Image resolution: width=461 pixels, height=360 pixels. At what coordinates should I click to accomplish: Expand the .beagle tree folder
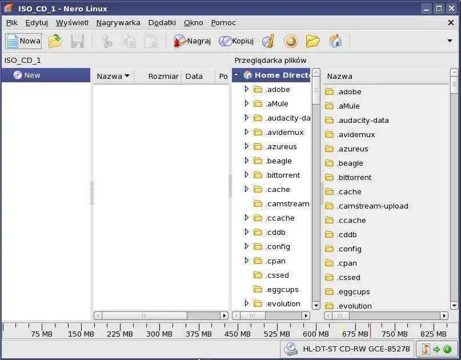247,161
